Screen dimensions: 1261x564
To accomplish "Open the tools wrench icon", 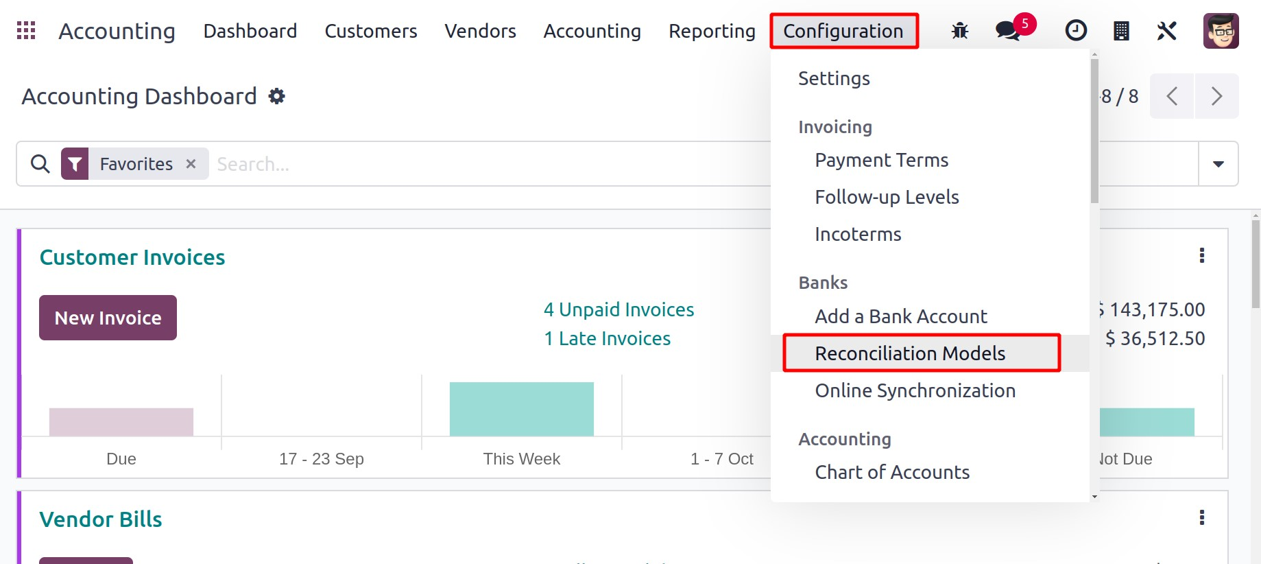I will (x=1166, y=31).
